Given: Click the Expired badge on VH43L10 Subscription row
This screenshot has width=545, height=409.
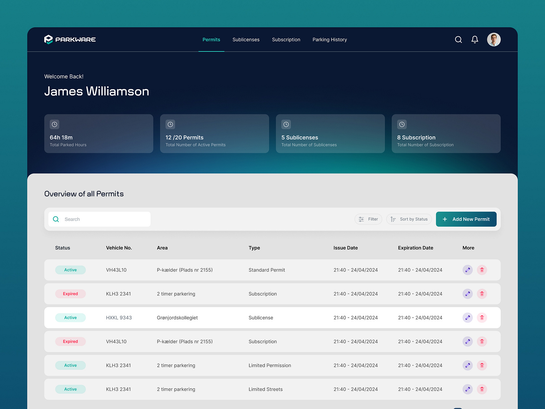Looking at the screenshot, I should click(x=70, y=341).
